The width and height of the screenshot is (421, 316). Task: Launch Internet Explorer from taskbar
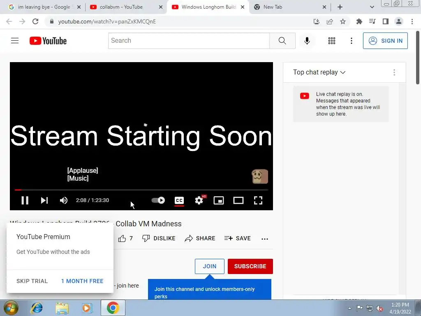37,308
